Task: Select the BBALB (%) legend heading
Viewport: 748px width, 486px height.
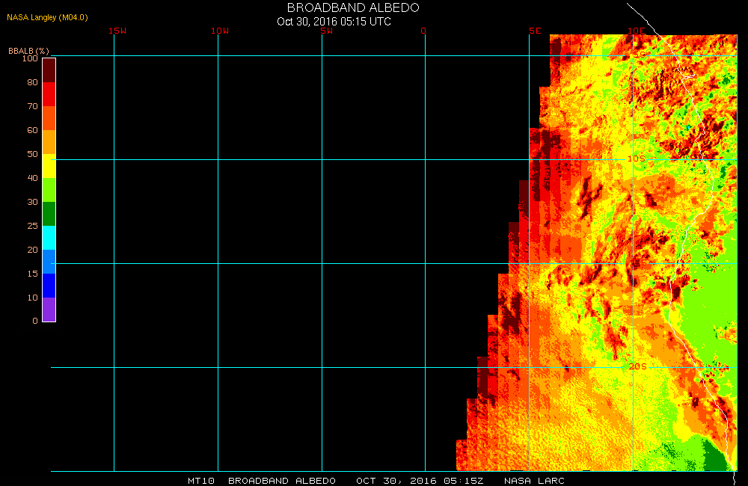Action: [28, 50]
